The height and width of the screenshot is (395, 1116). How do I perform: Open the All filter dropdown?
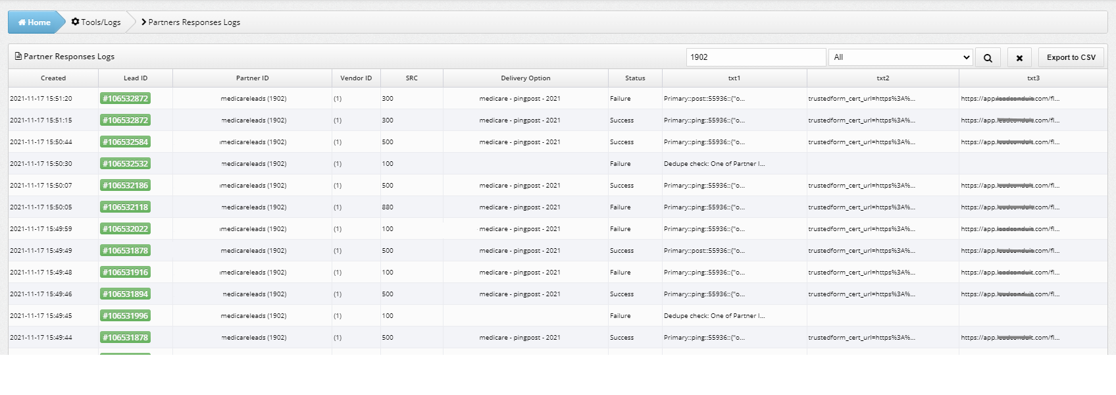[x=900, y=57]
